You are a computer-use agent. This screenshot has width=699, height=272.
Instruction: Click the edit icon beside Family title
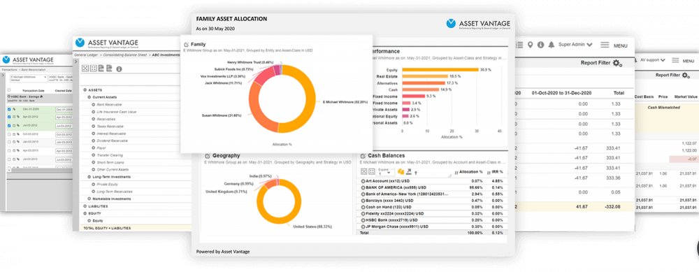click(186, 45)
